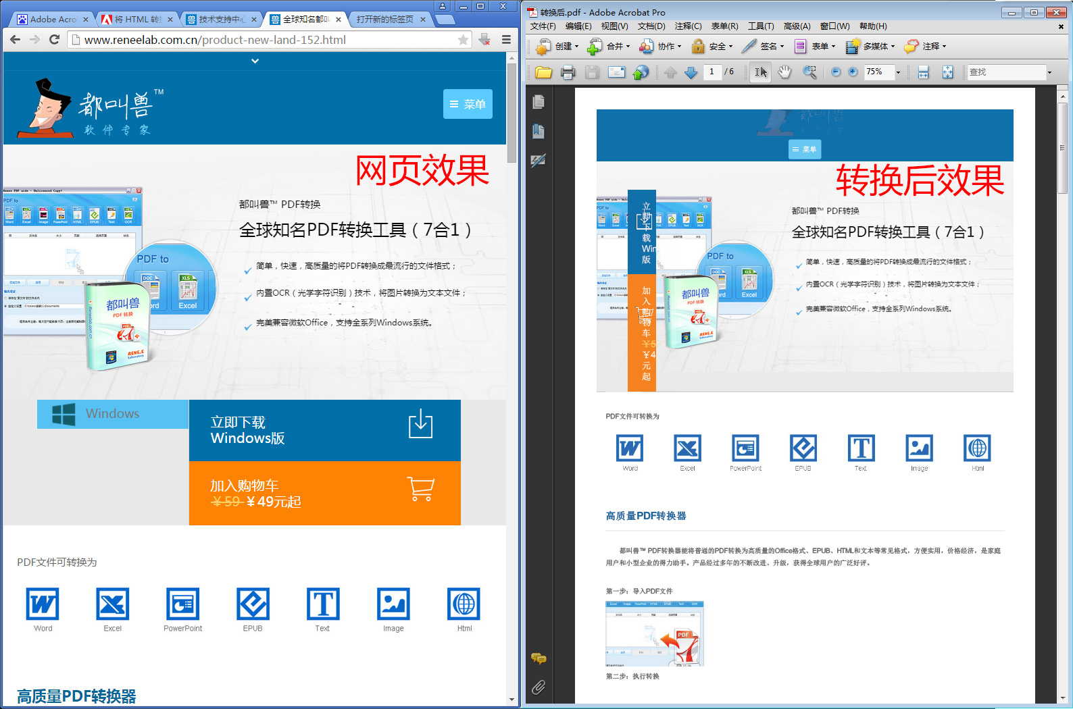Open the Attachments paperclip panel
Image resolution: width=1073 pixels, height=709 pixels.
[539, 687]
